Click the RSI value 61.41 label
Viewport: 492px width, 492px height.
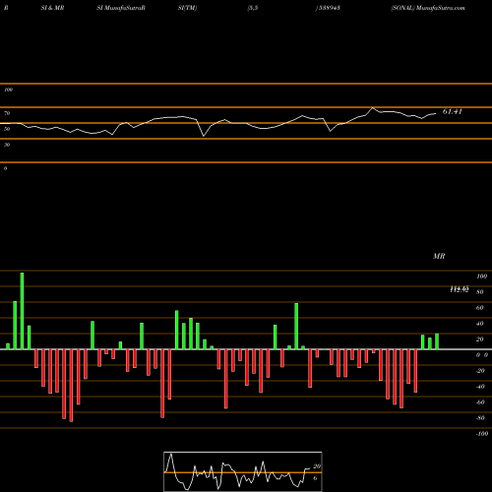point(453,111)
